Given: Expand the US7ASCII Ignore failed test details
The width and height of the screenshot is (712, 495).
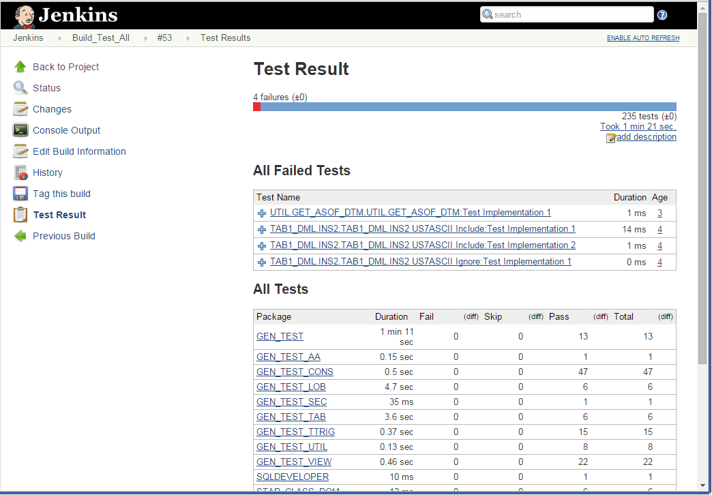Looking at the screenshot, I should click(262, 262).
